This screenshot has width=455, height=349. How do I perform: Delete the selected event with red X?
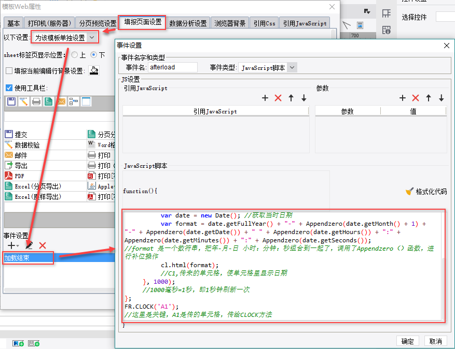[43, 245]
